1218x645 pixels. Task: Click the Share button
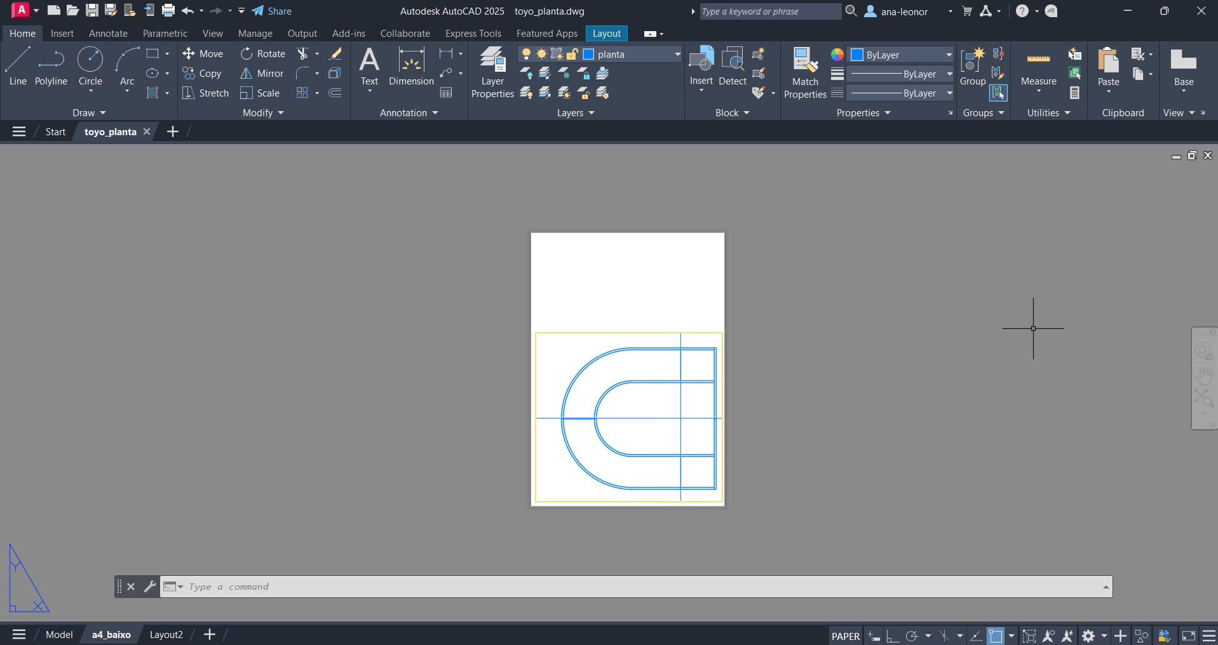click(x=272, y=11)
